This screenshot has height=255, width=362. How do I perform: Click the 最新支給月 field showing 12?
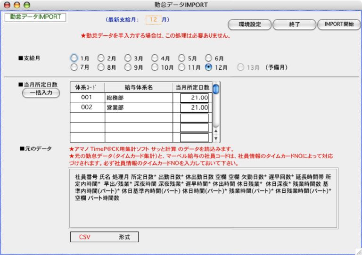tap(153, 20)
